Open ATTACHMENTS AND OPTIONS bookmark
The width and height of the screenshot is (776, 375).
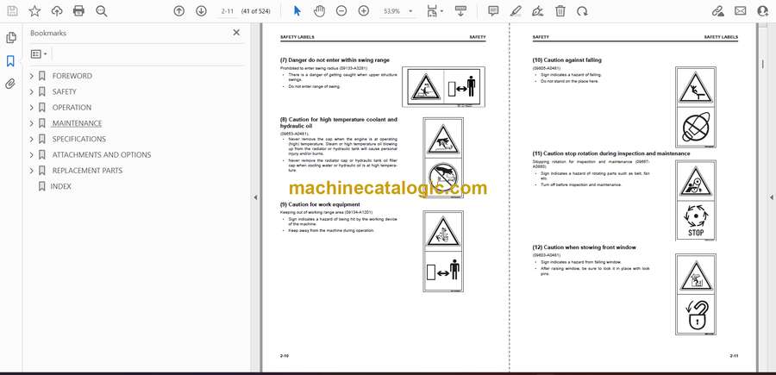click(x=102, y=155)
